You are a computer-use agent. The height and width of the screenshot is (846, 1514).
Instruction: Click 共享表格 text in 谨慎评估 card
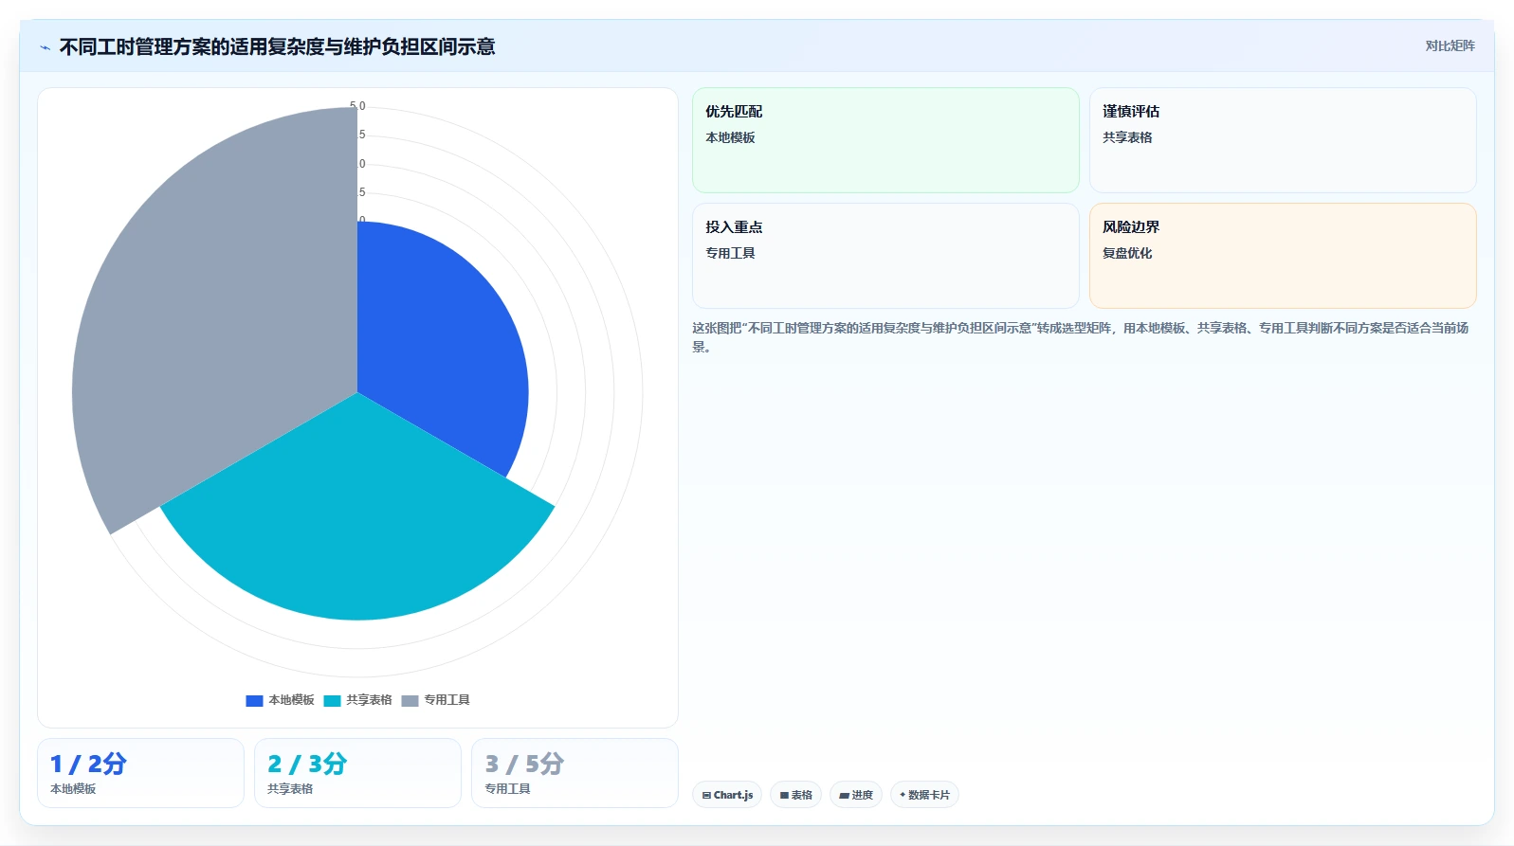[x=1127, y=137]
